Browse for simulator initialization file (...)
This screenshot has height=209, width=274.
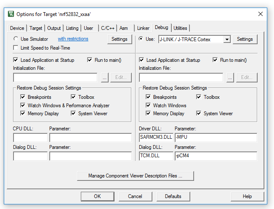point(105,77)
